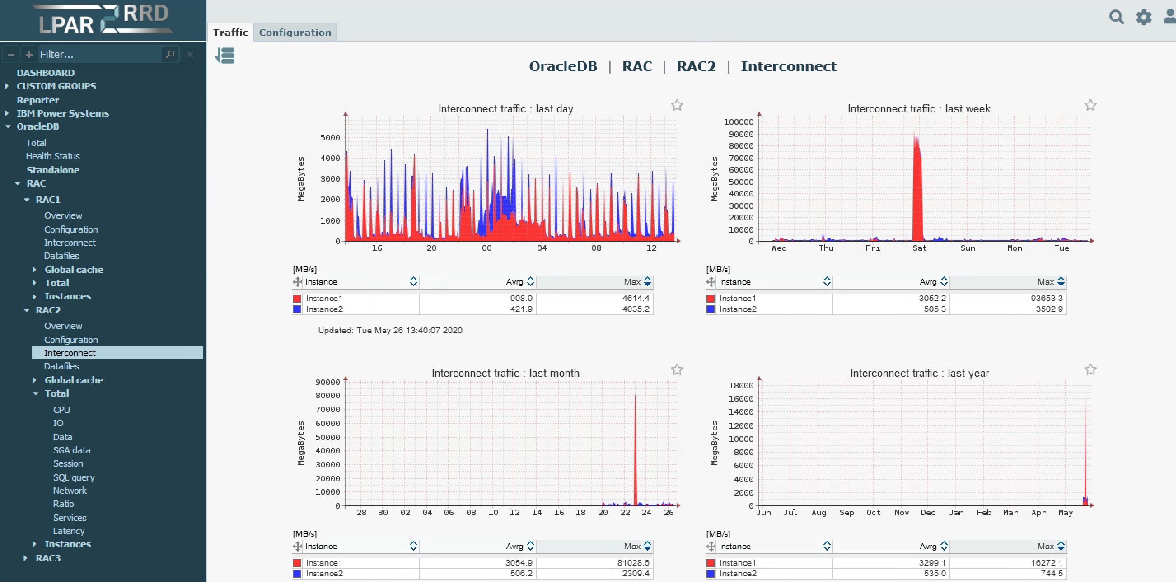Expand RAC3 tree node
The height and width of the screenshot is (582, 1176).
25,558
